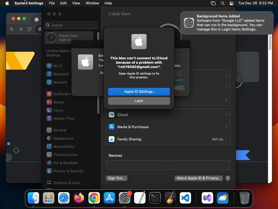The width and height of the screenshot is (278, 209).
Task: Select Accessibility in the sidebar
Action: click(x=60, y=147)
